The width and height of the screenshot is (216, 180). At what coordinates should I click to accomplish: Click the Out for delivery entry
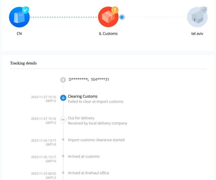[x=81, y=118]
